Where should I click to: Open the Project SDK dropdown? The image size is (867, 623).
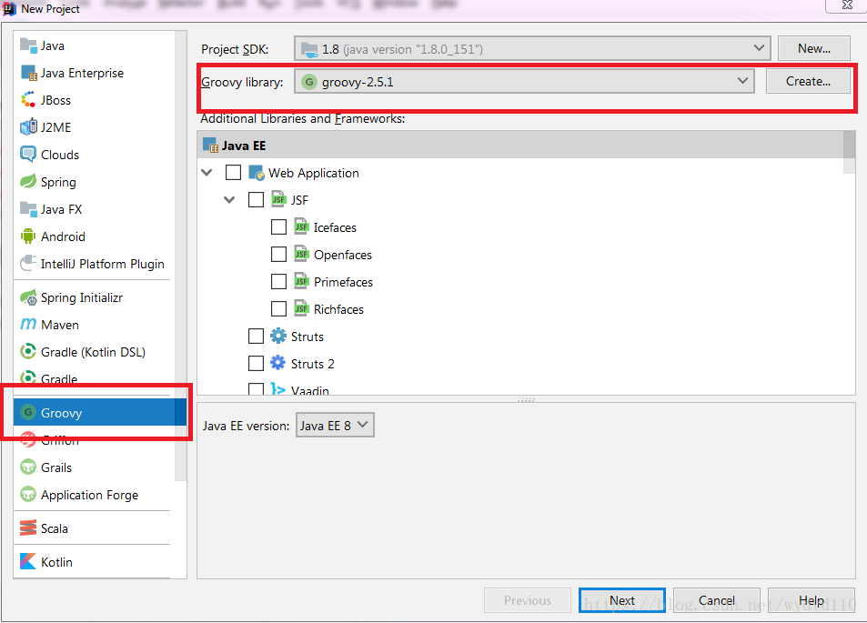(532, 48)
